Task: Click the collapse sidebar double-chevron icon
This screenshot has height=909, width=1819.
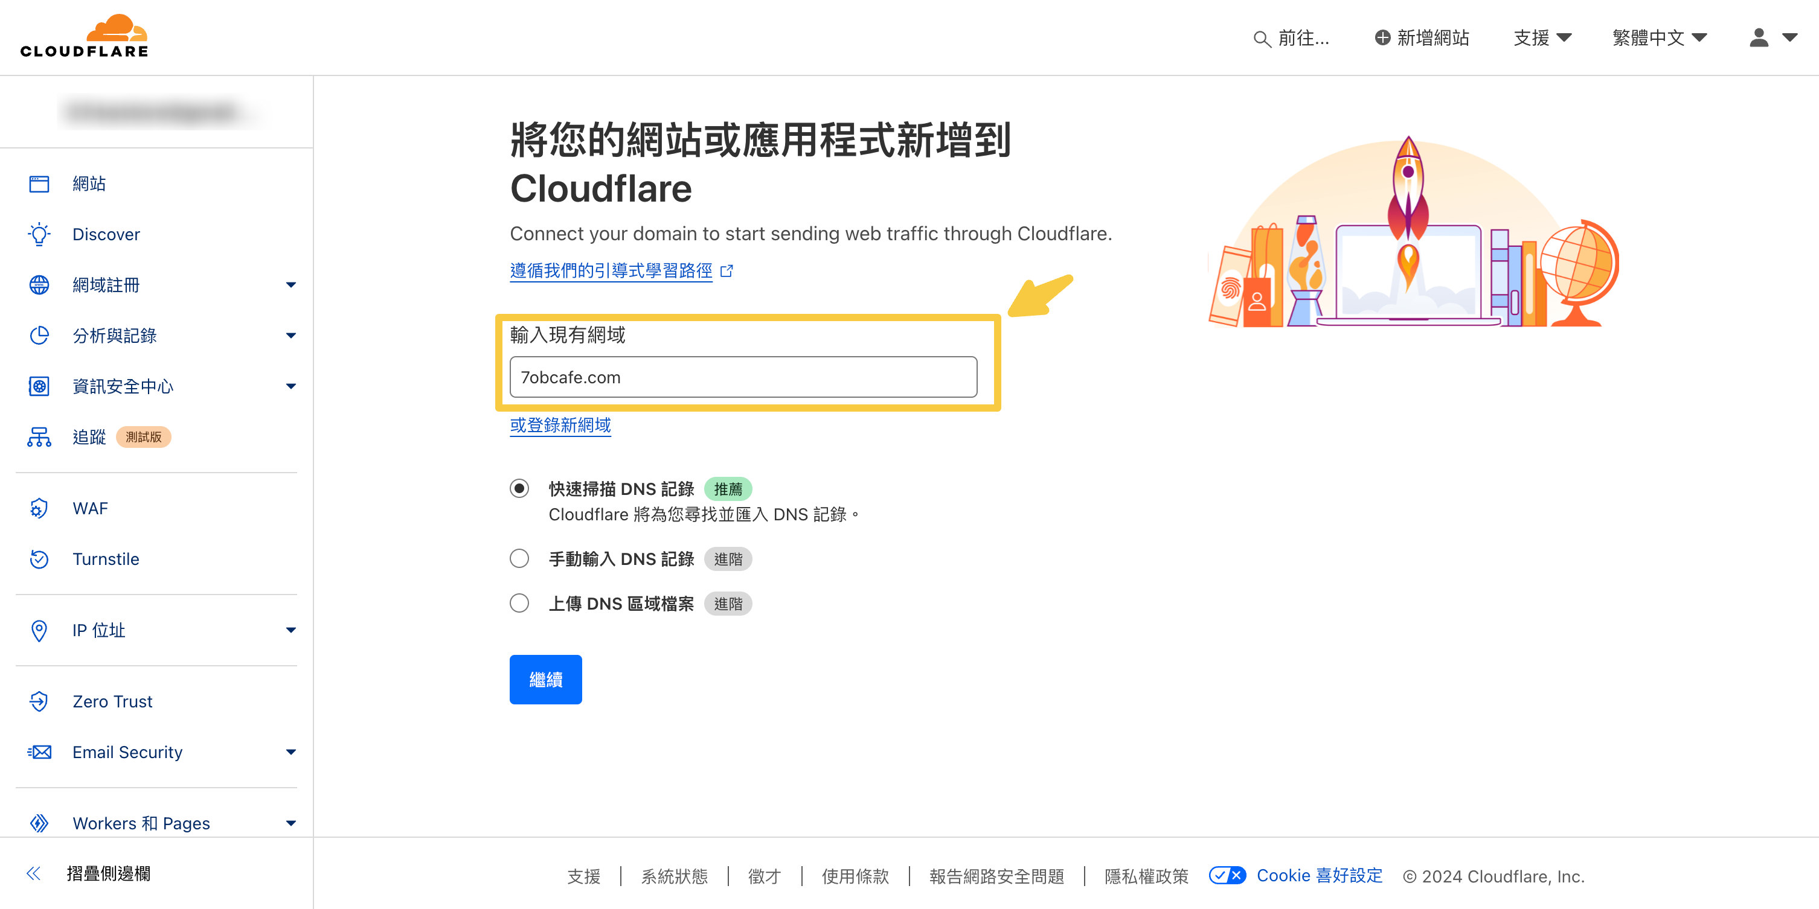Action: pyautogui.click(x=33, y=874)
